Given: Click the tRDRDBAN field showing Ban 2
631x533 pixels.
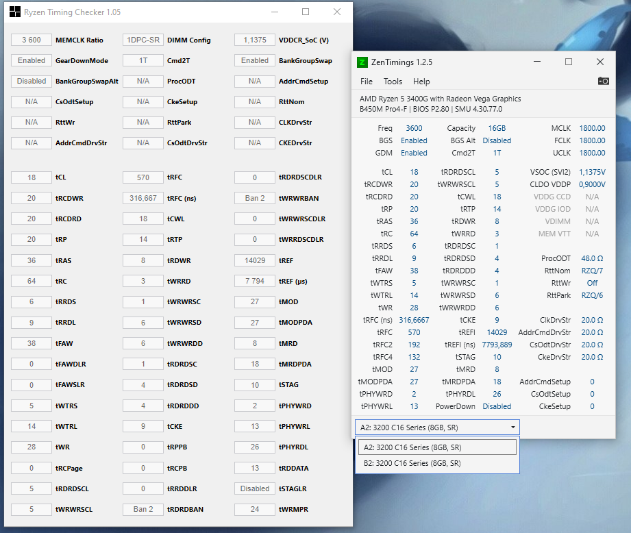Looking at the screenshot, I should (x=143, y=509).
